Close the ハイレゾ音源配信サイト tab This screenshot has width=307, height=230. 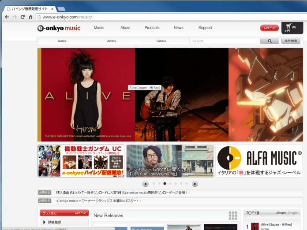pyautogui.click(x=52, y=9)
